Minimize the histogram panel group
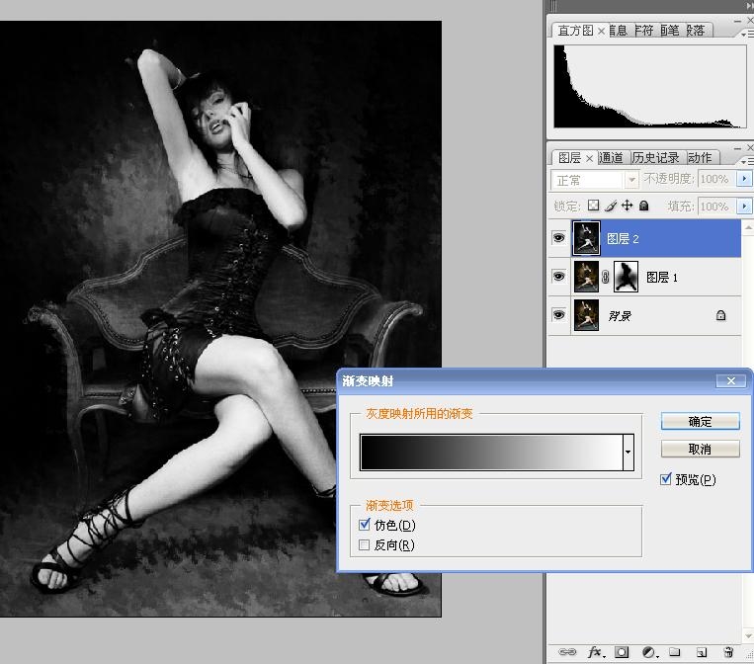 737,21
